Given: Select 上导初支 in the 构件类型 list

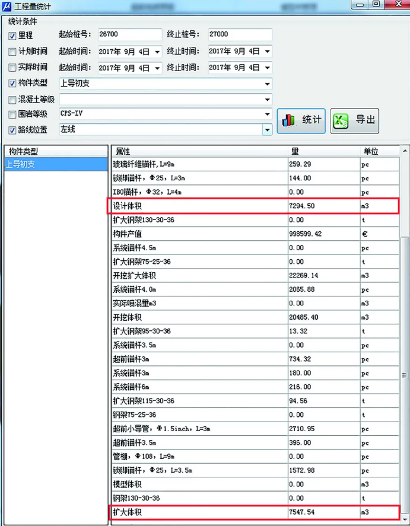Looking at the screenshot, I should click(x=56, y=164).
